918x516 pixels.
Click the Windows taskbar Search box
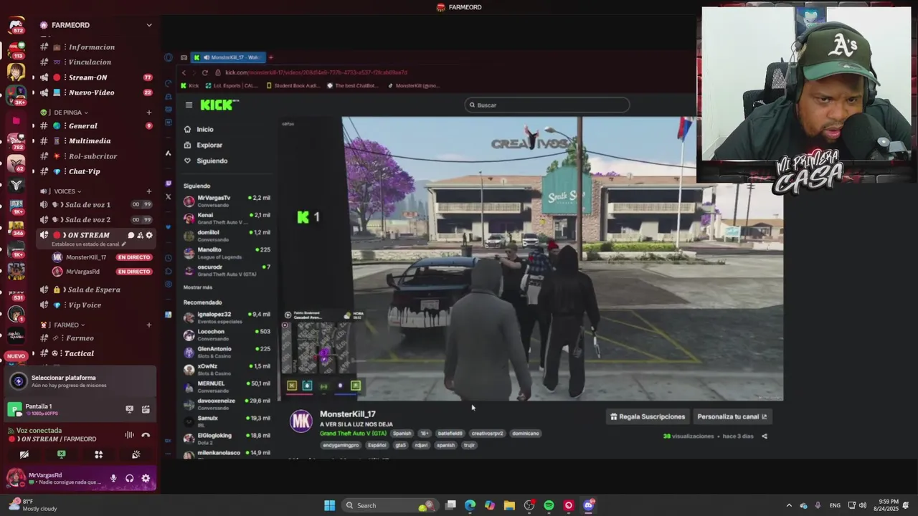point(390,505)
